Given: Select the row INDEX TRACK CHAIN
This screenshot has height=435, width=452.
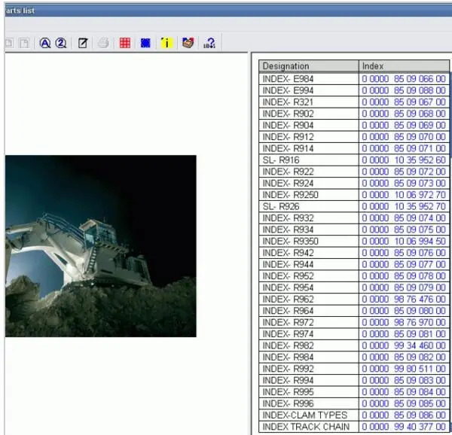Looking at the screenshot, I should tap(354, 427).
